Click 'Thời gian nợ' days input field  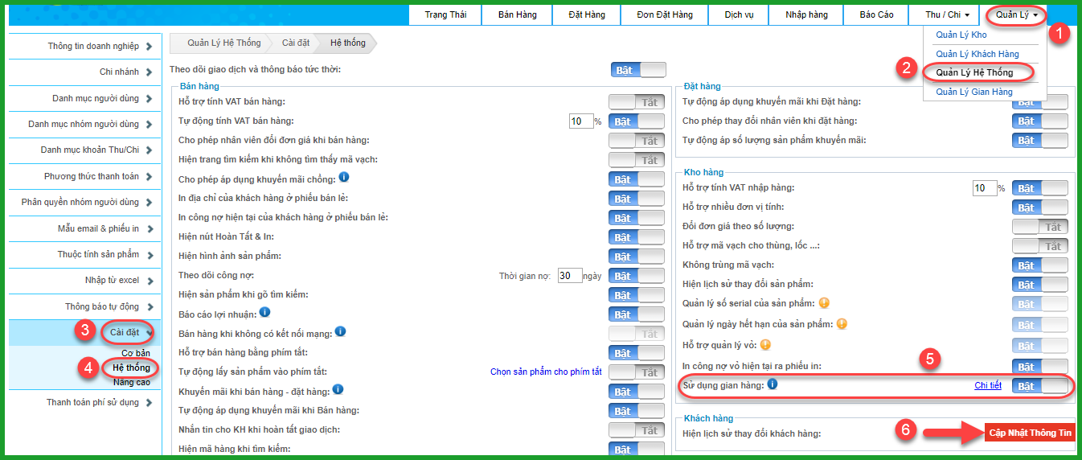click(x=569, y=276)
